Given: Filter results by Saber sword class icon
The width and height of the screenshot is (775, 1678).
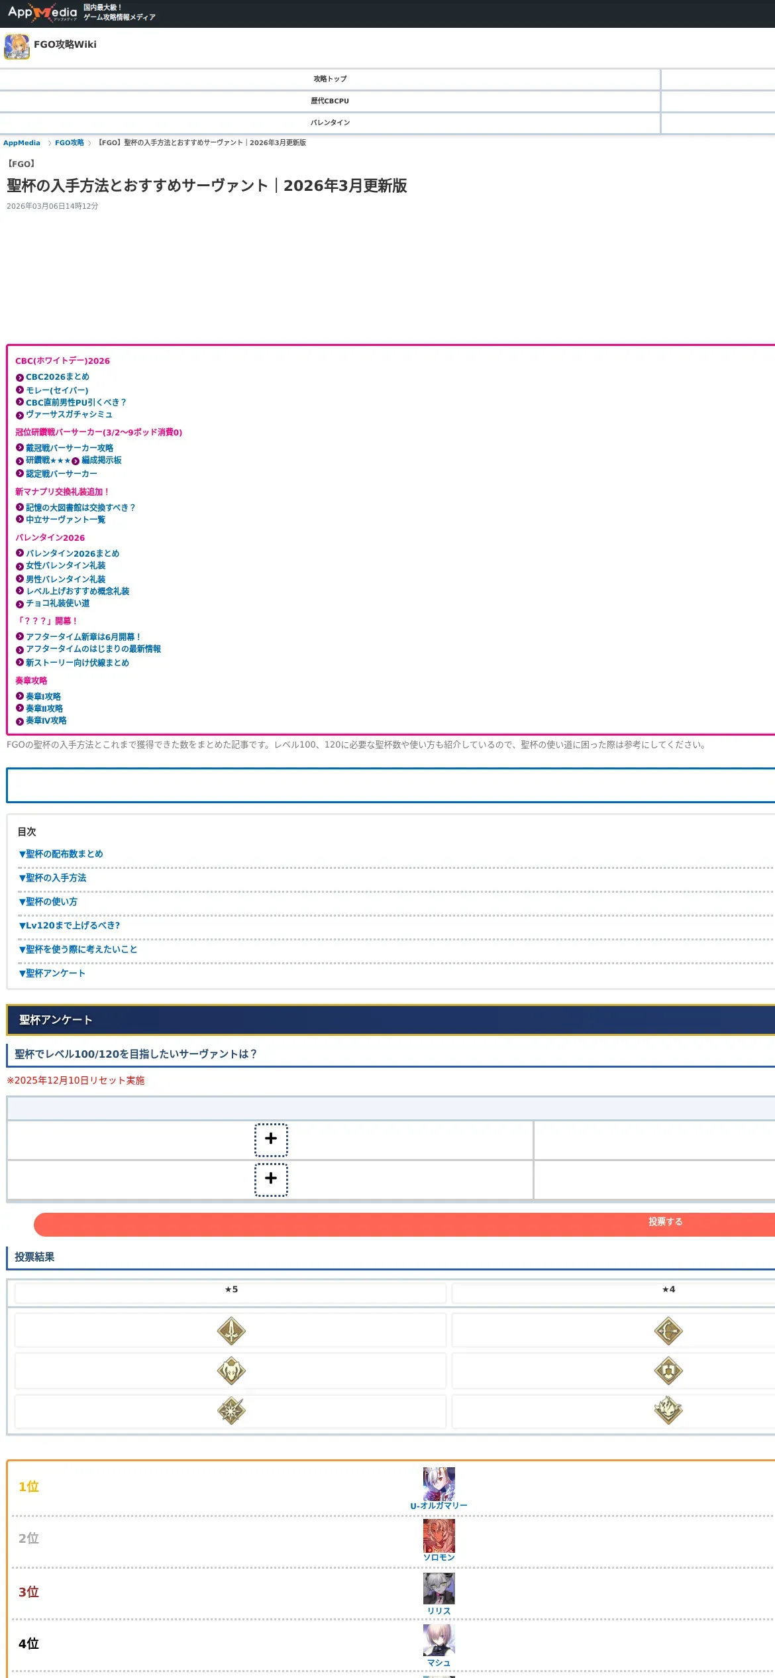Looking at the screenshot, I should [x=231, y=1331].
